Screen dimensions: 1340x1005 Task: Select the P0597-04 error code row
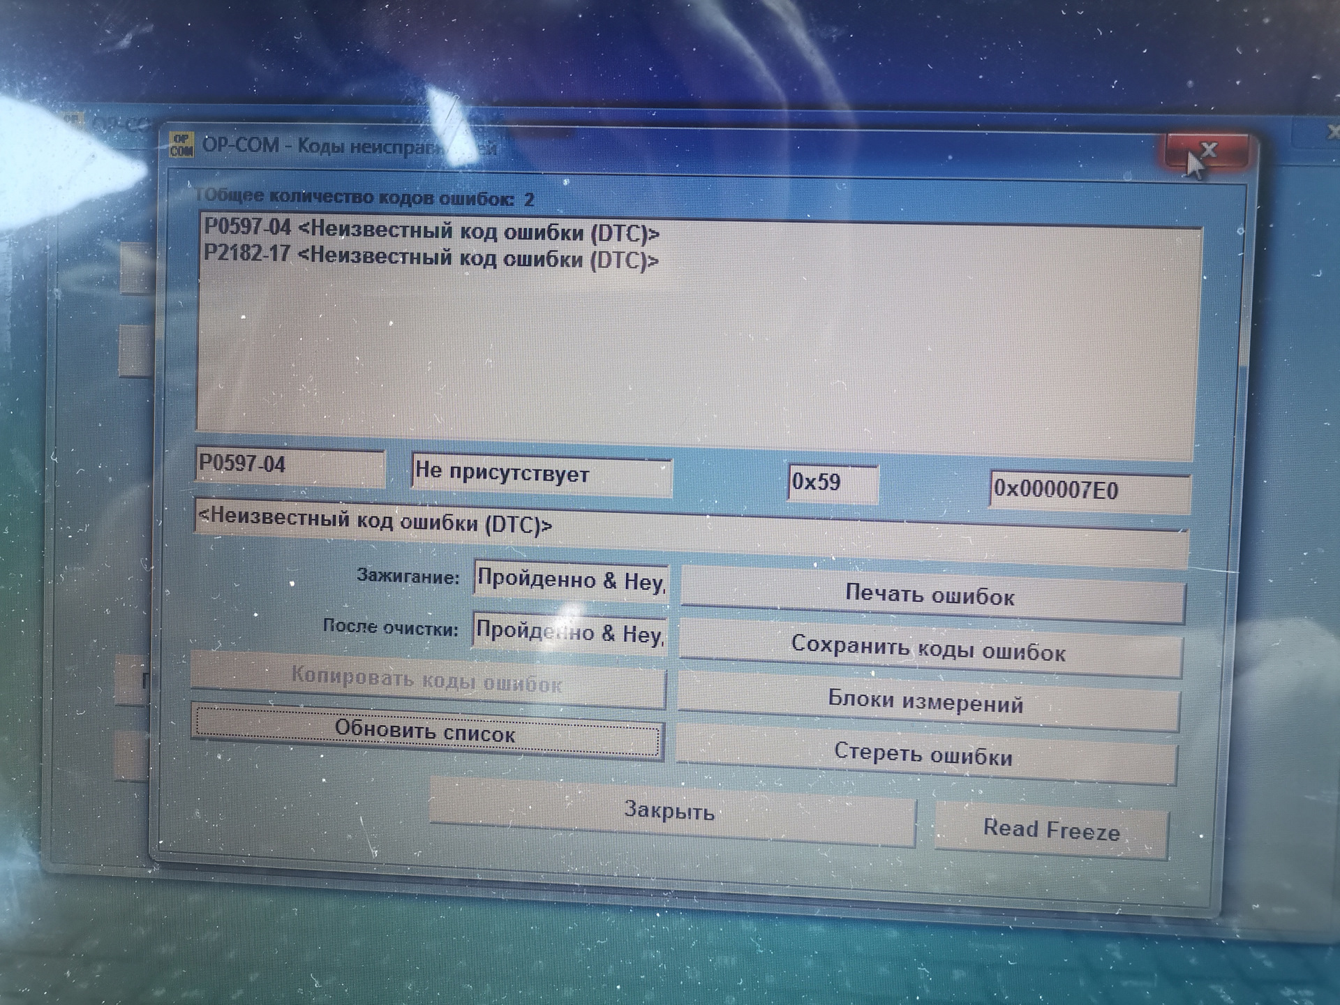tap(431, 231)
